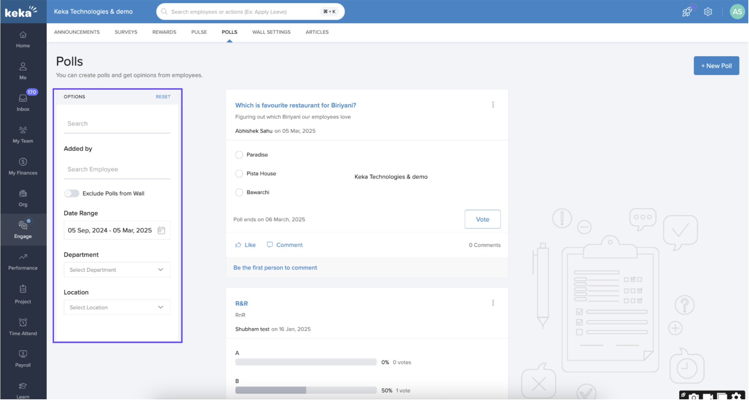Switch to the Surveys tab
Image resolution: width=749 pixels, height=401 pixels.
tap(126, 32)
